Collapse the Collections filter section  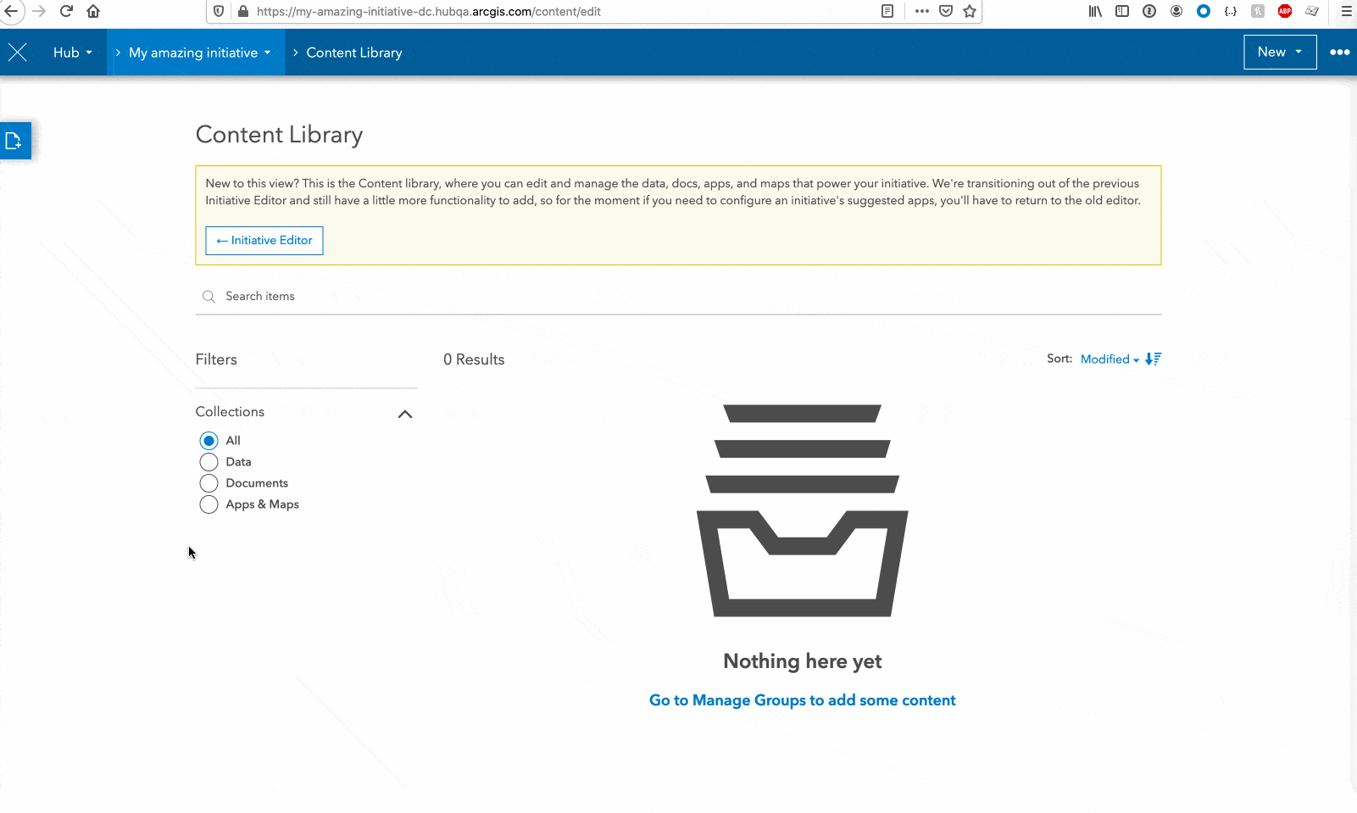coord(405,414)
